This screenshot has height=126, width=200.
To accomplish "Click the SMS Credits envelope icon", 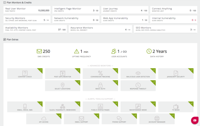I will tap(39, 51).
